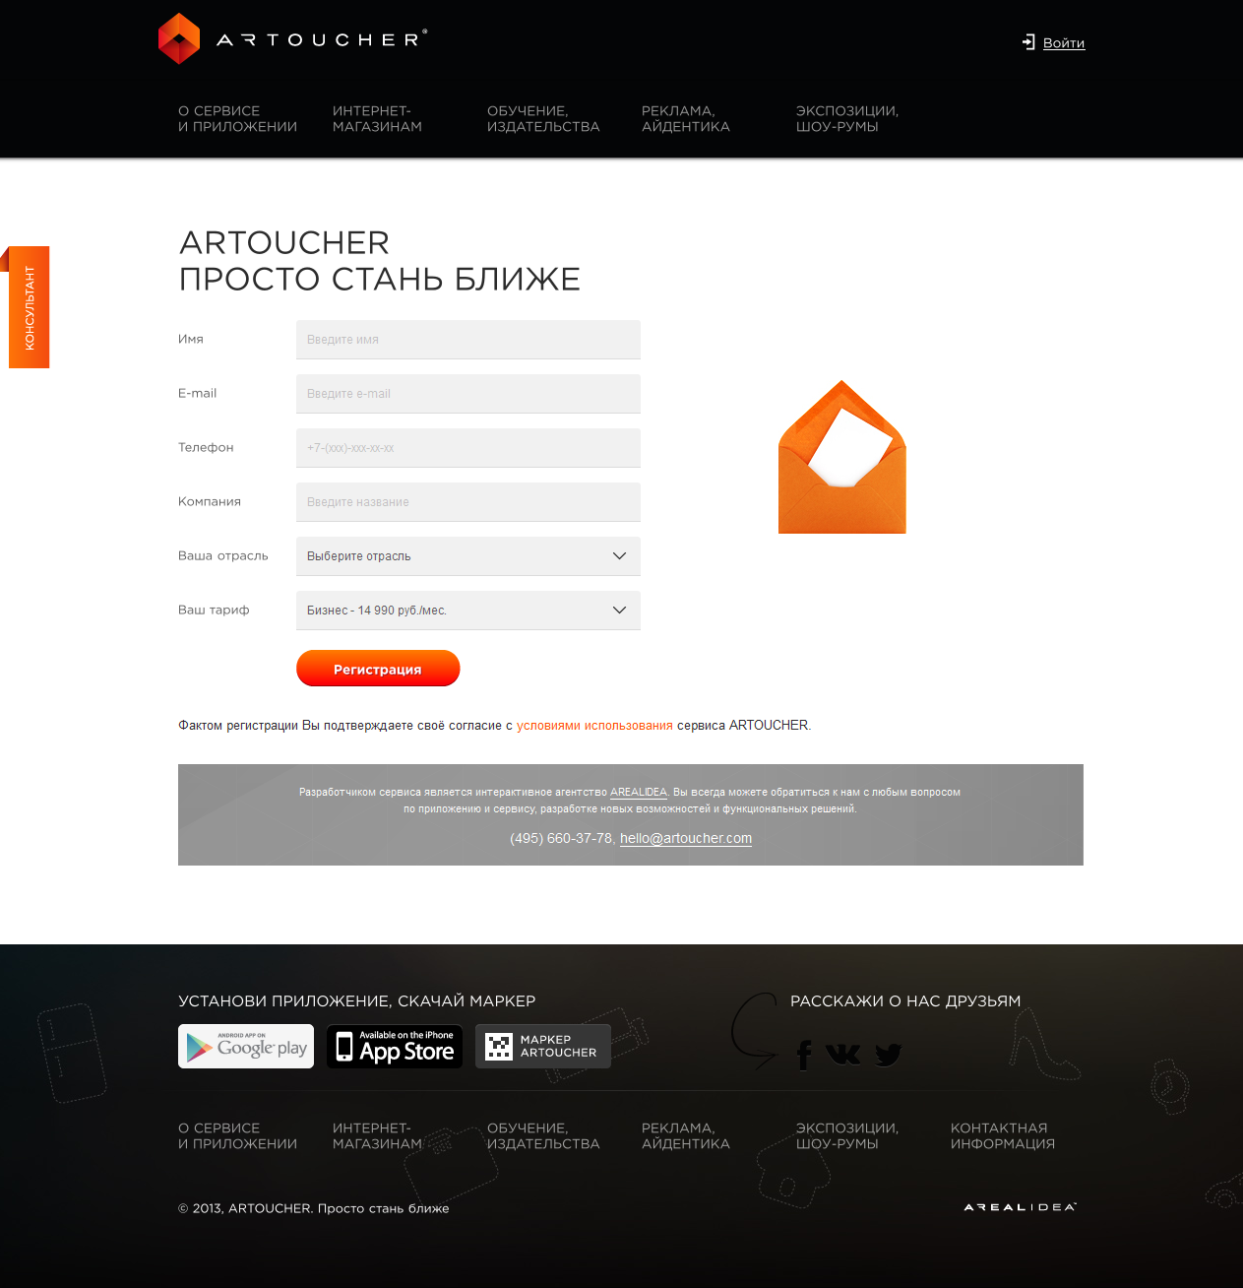1243x1288 pixels.
Task: Open footer link Реклама, айдентика
Action: 686,1136
